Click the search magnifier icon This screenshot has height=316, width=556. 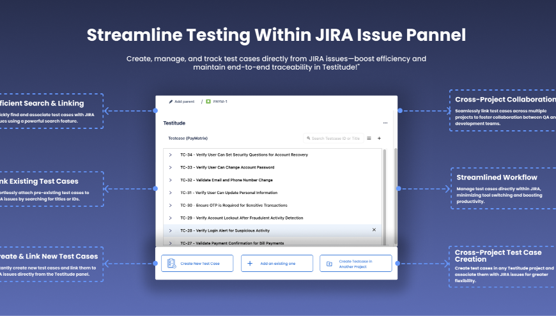(x=309, y=138)
